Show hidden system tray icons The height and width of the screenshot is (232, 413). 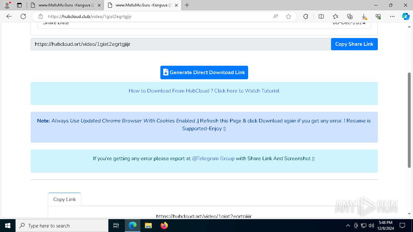coord(348,226)
